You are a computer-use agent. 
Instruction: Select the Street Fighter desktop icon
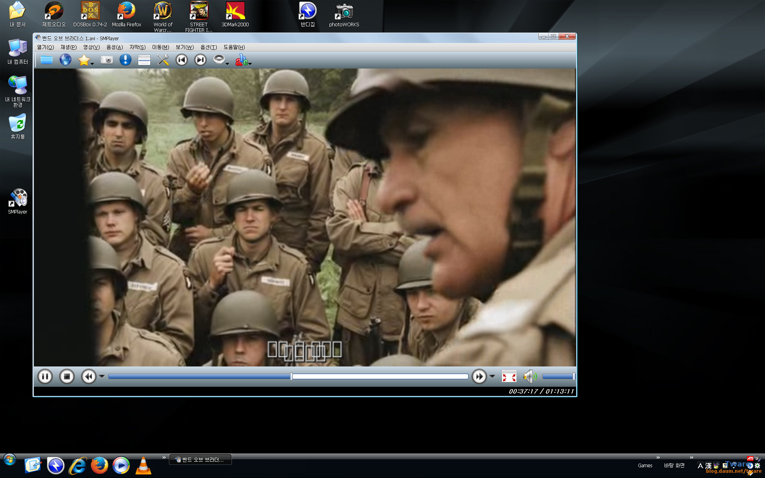click(199, 17)
